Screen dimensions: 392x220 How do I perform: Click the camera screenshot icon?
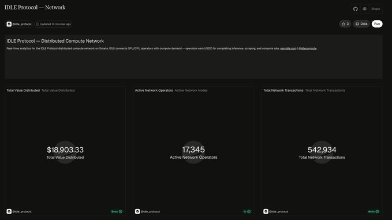(x=364, y=9)
